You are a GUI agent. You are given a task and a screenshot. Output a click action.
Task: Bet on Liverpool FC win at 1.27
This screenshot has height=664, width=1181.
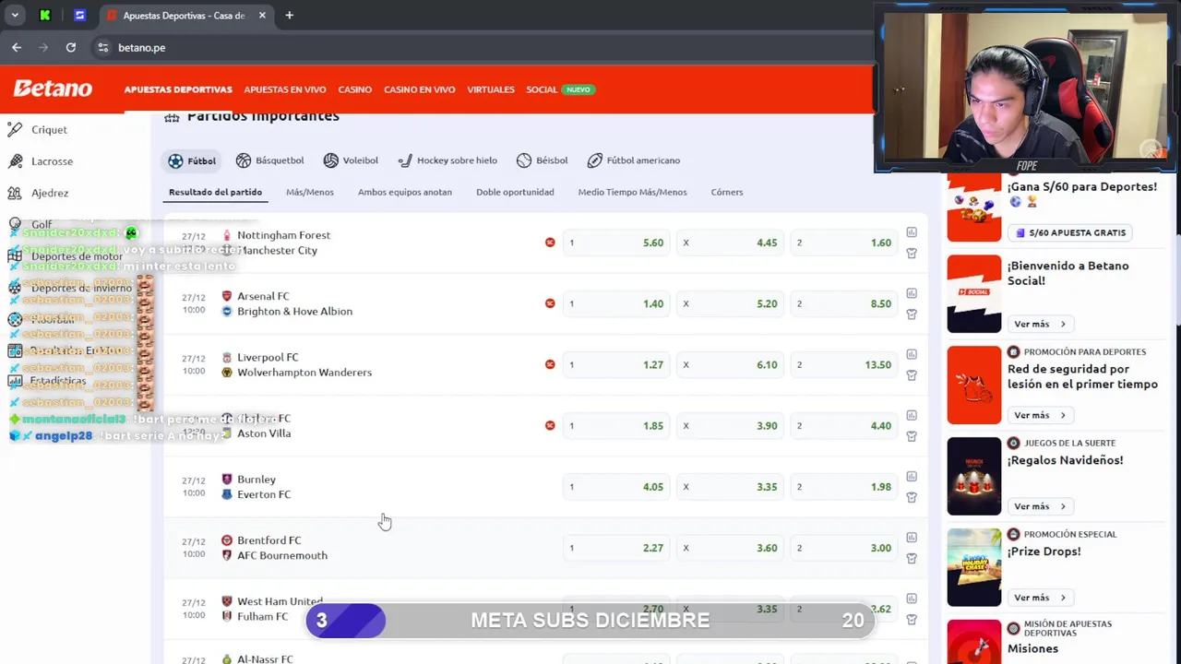click(x=616, y=364)
